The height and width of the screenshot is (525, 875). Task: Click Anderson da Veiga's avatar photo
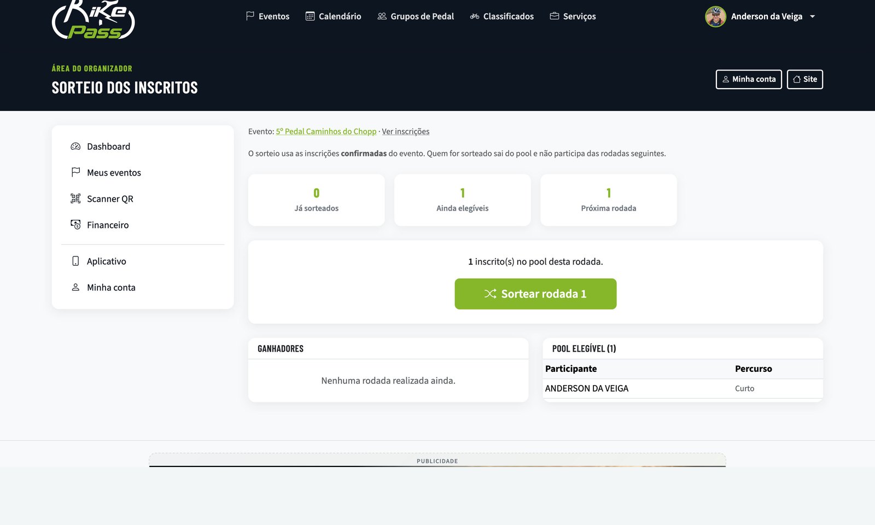coord(715,16)
